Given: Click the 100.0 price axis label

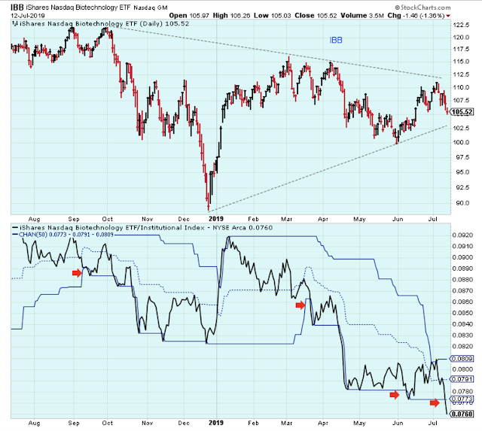Looking at the screenshot, I should pos(461,142).
